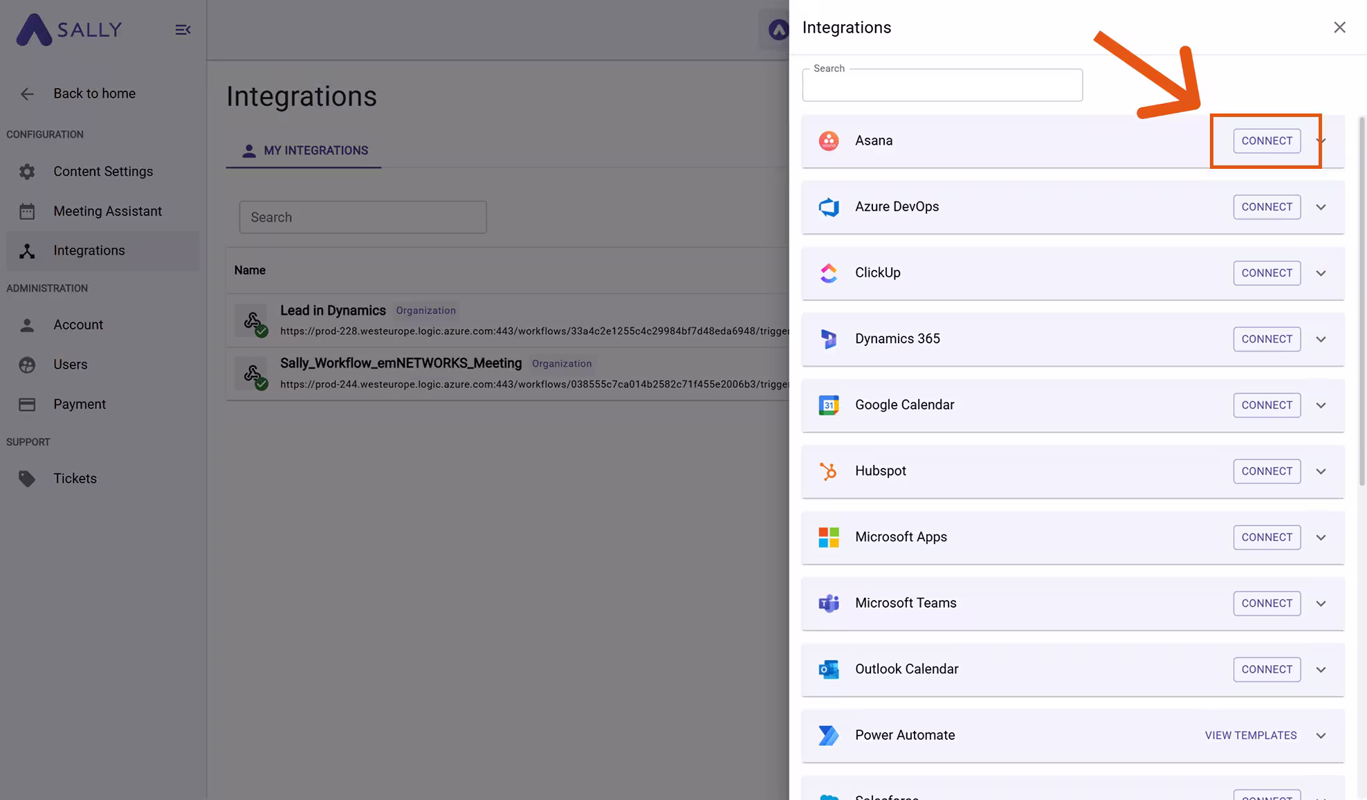Expand the Power Automate row chevron
The height and width of the screenshot is (800, 1367).
pos(1321,736)
